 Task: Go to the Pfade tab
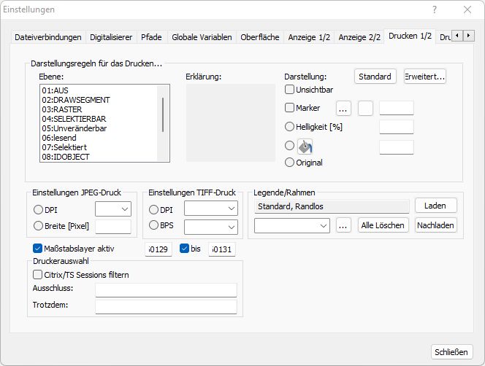(152, 37)
